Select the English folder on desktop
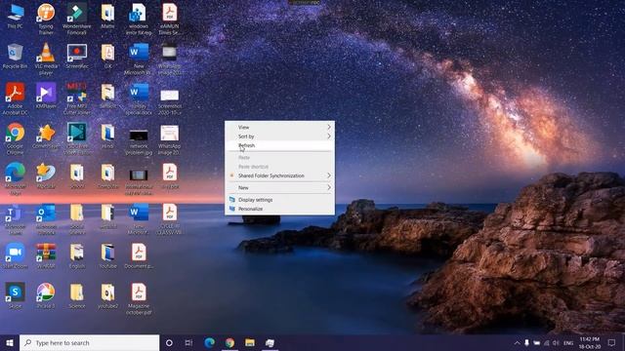 click(76, 255)
